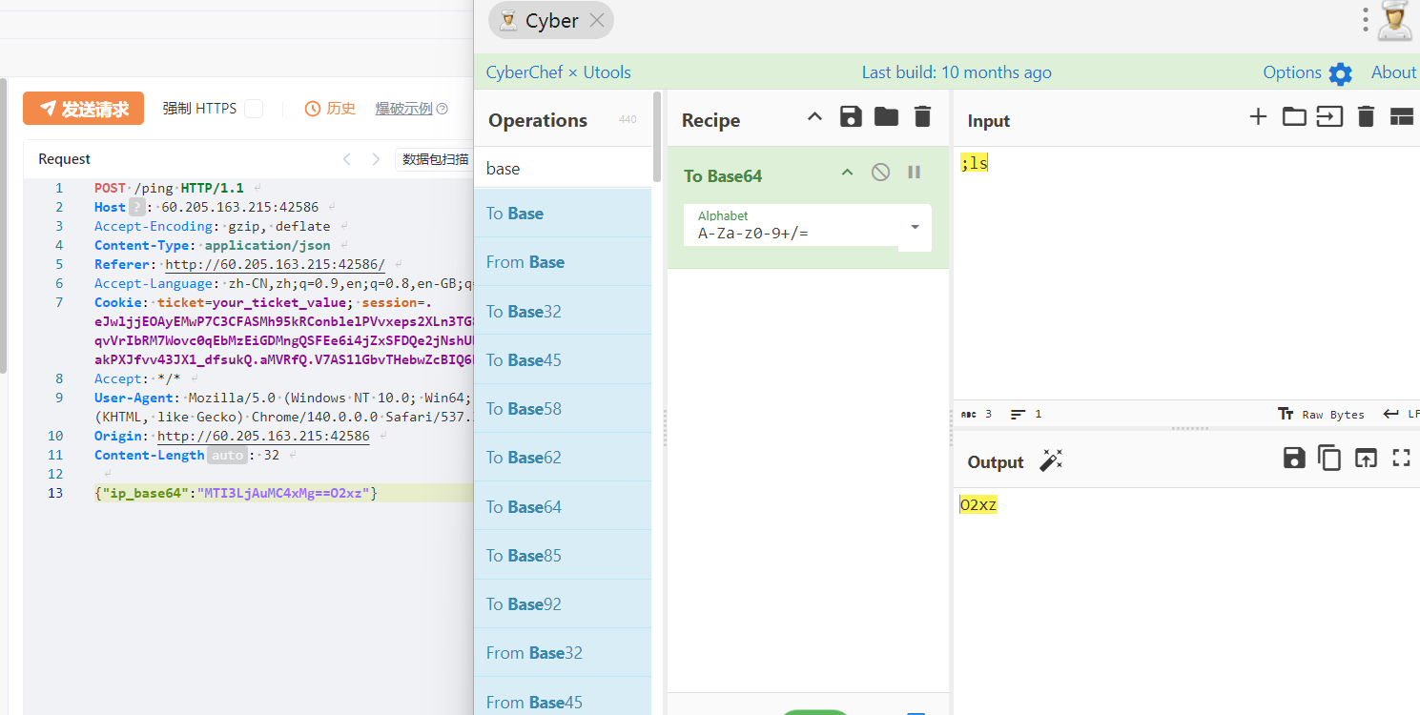This screenshot has height=715, width=1420.
Task: Collapse the Recipe panel using the chevron
Action: (814, 117)
